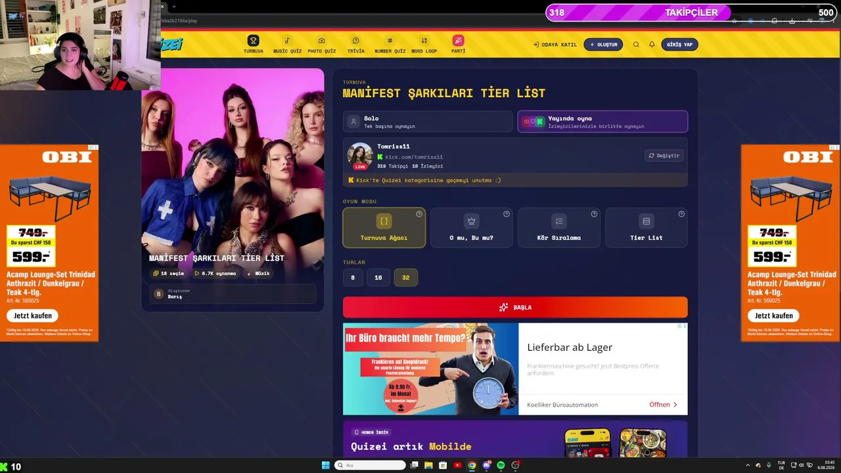Click the taskbar clock showing 03:45
Screen dimensions: 841x473
coord(826,466)
